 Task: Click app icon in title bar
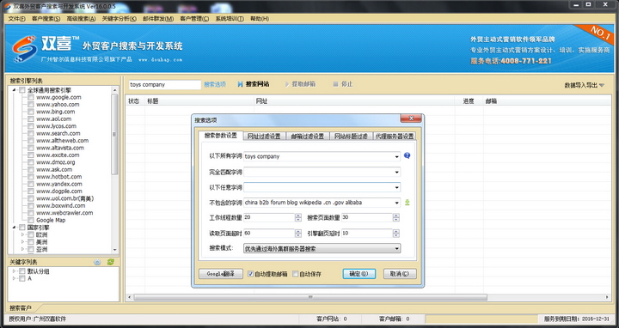click(x=8, y=6)
